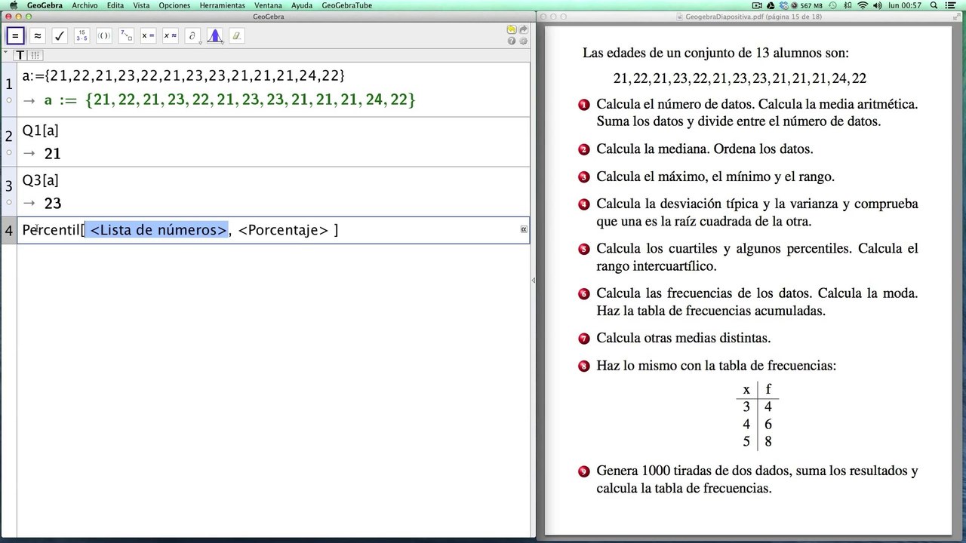
Task: Toggle text mode T button in style bar
Action: pos(20,55)
